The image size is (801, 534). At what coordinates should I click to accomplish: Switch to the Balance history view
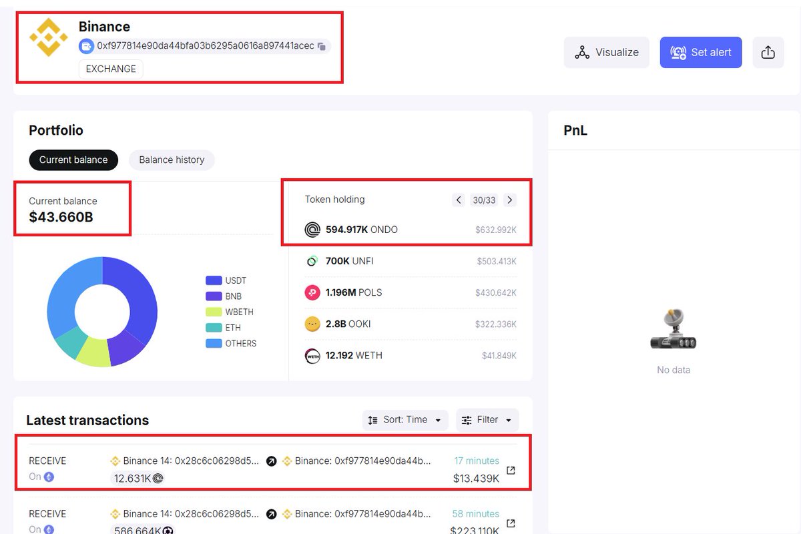coord(172,160)
